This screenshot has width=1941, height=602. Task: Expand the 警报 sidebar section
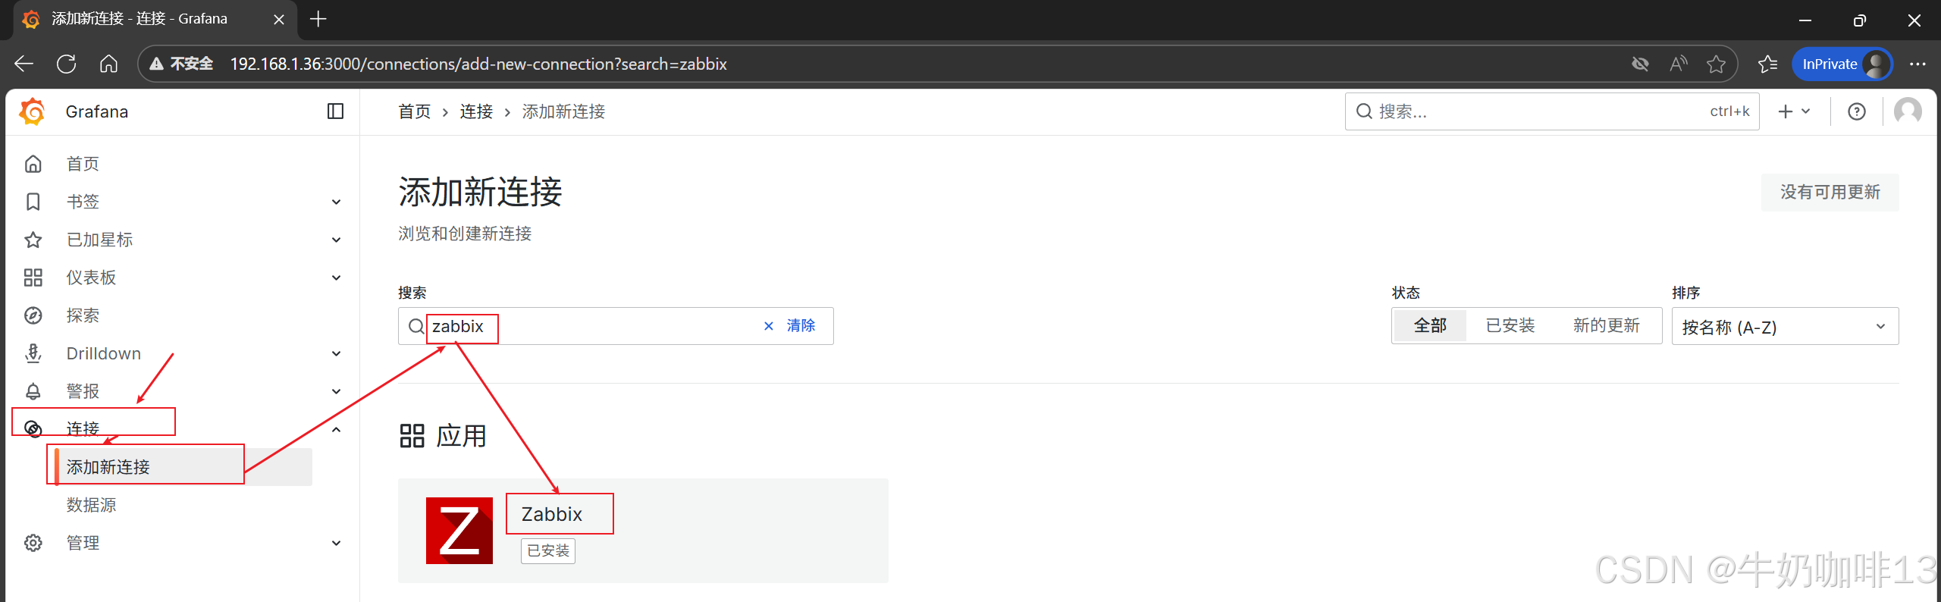point(337,391)
